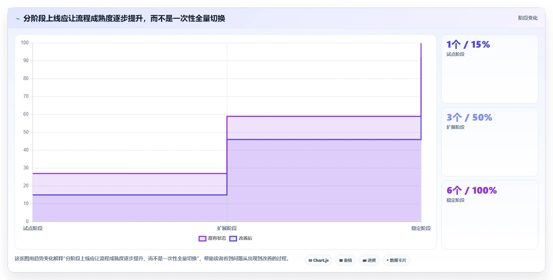Click the y-axis value 30

26,168
